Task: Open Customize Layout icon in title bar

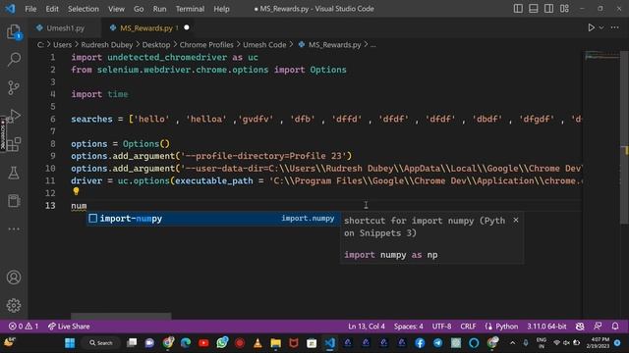Action: [564, 9]
